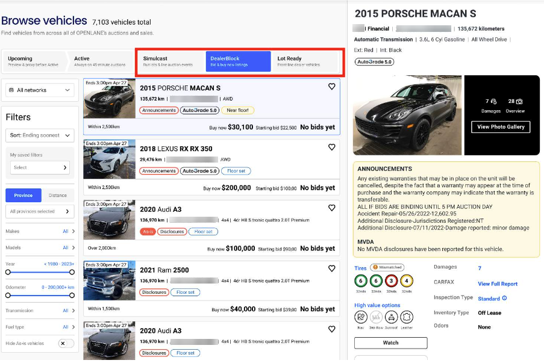Open the CARFAX View Full Report link
Image resolution: width=544 pixels, height=363 pixels.
click(x=498, y=284)
